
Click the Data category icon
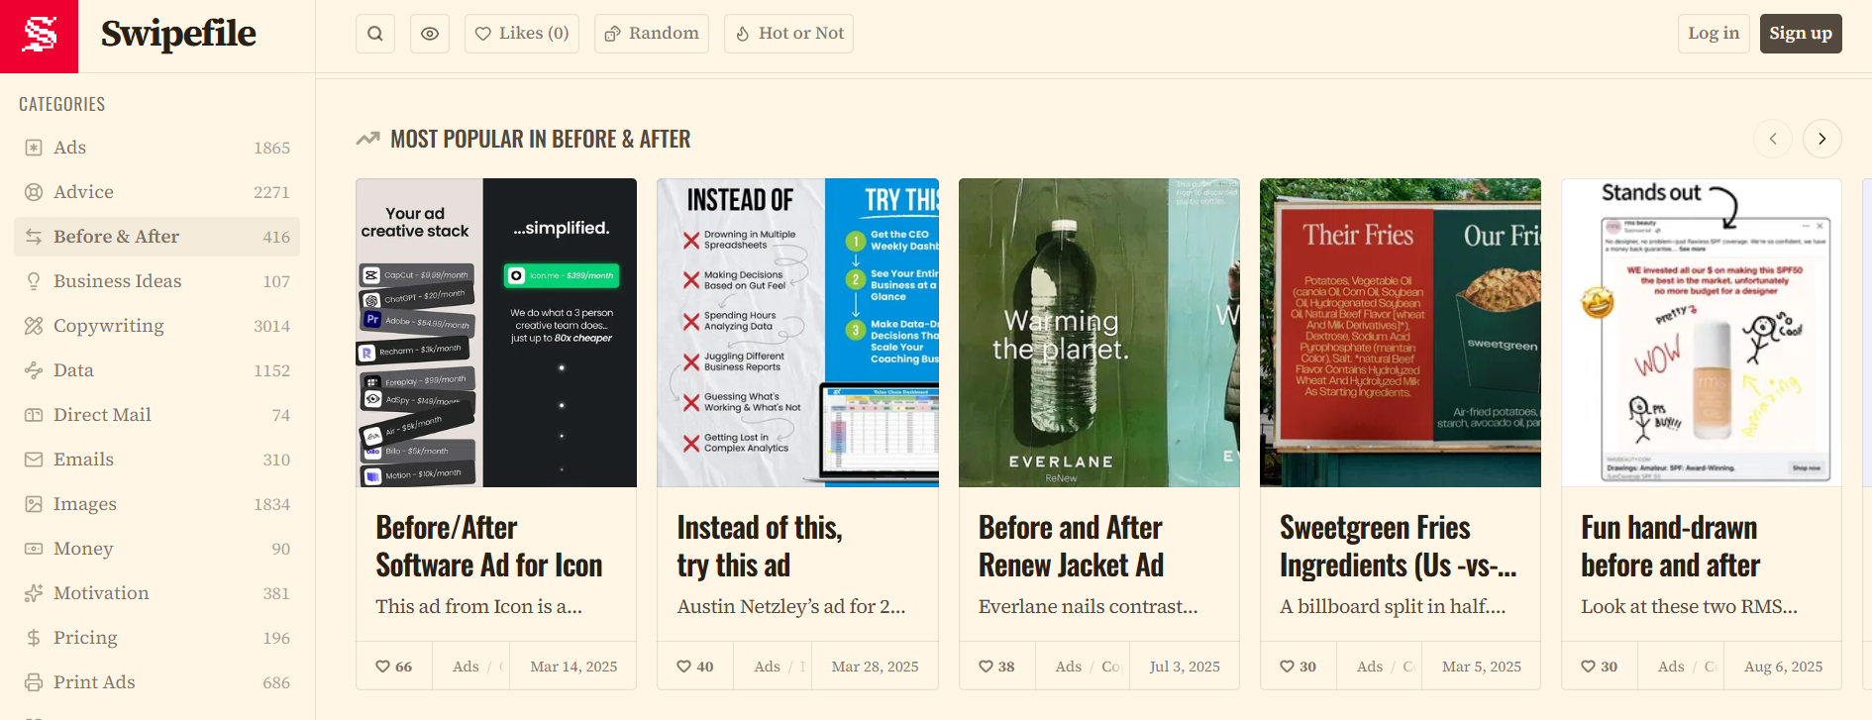pyautogui.click(x=34, y=370)
